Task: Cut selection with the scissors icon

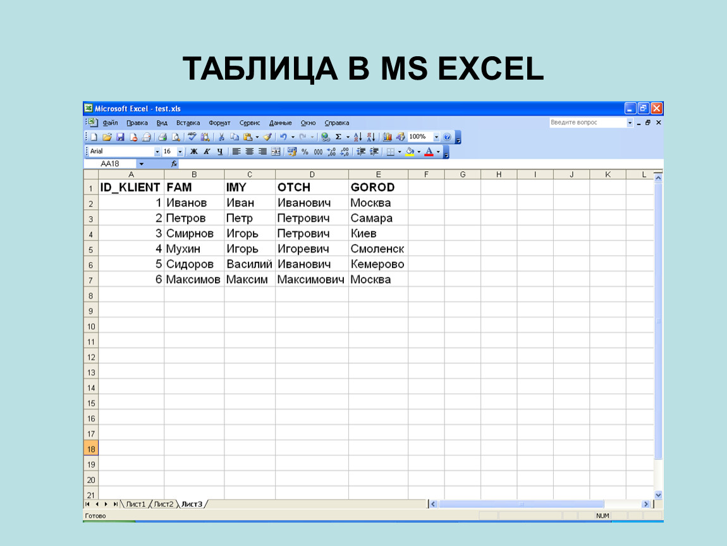Action: coord(222,137)
